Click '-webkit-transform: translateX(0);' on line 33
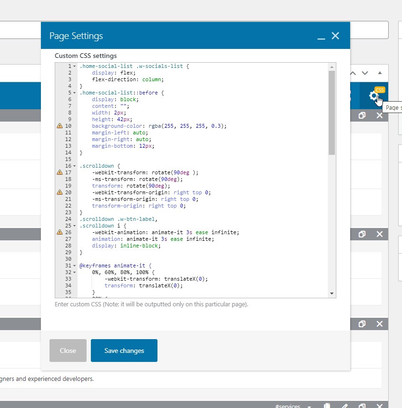This screenshot has width=402, height=408. 156,279
